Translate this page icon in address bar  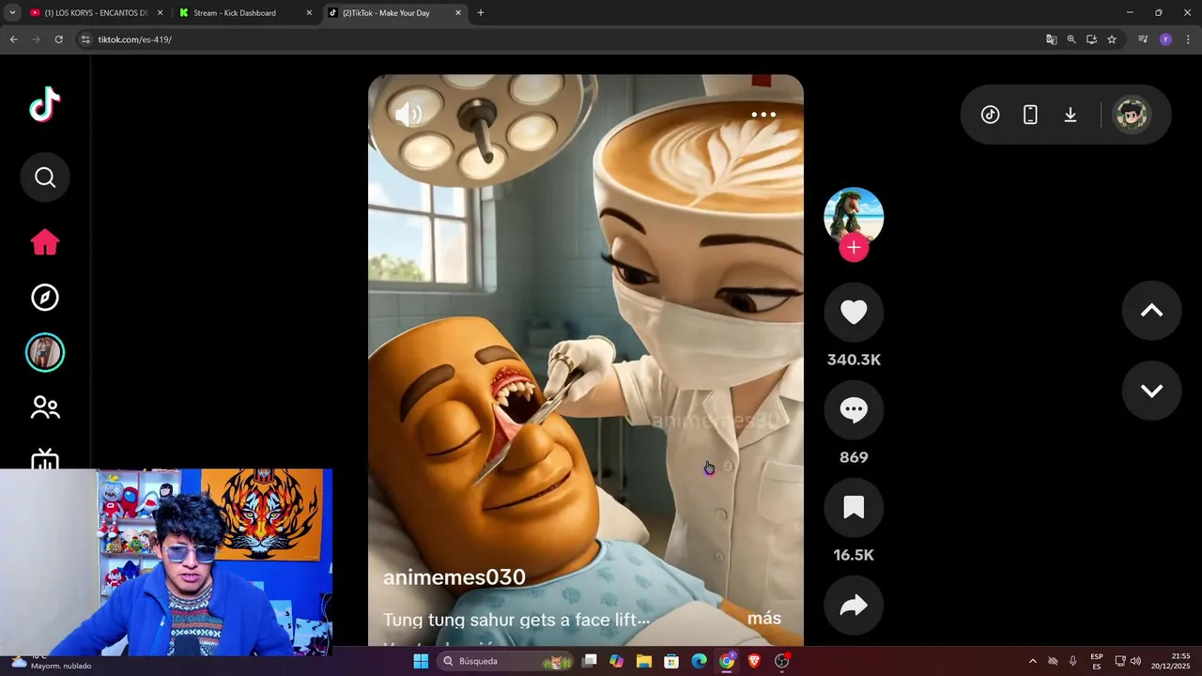pyautogui.click(x=1052, y=39)
